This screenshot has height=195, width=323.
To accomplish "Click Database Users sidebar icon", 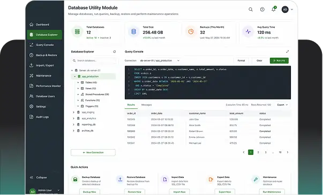I will 31,96.
